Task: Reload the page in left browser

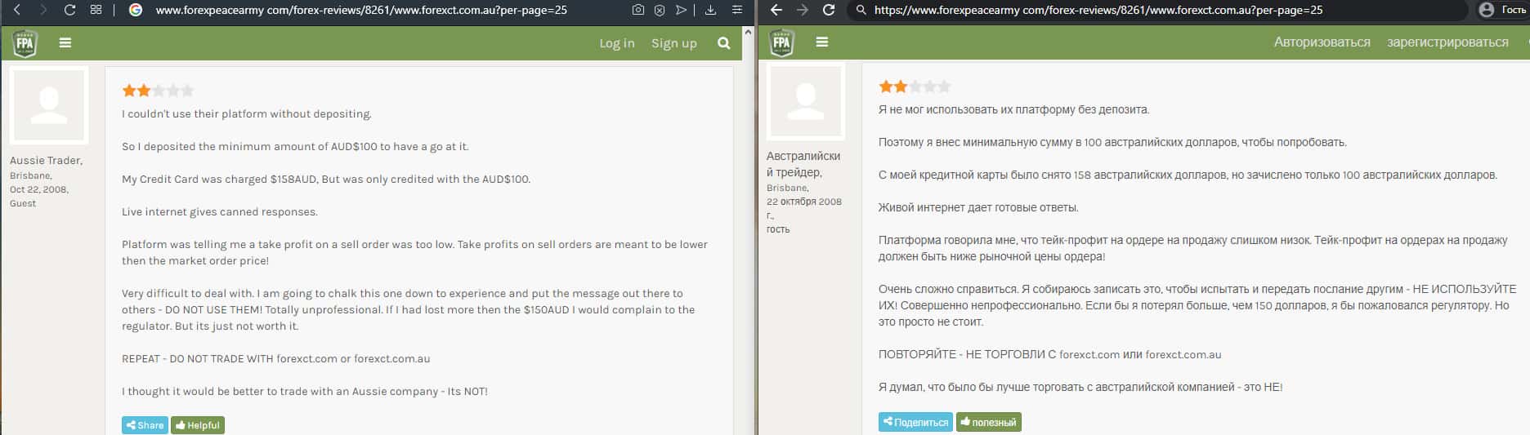Action: (x=69, y=10)
